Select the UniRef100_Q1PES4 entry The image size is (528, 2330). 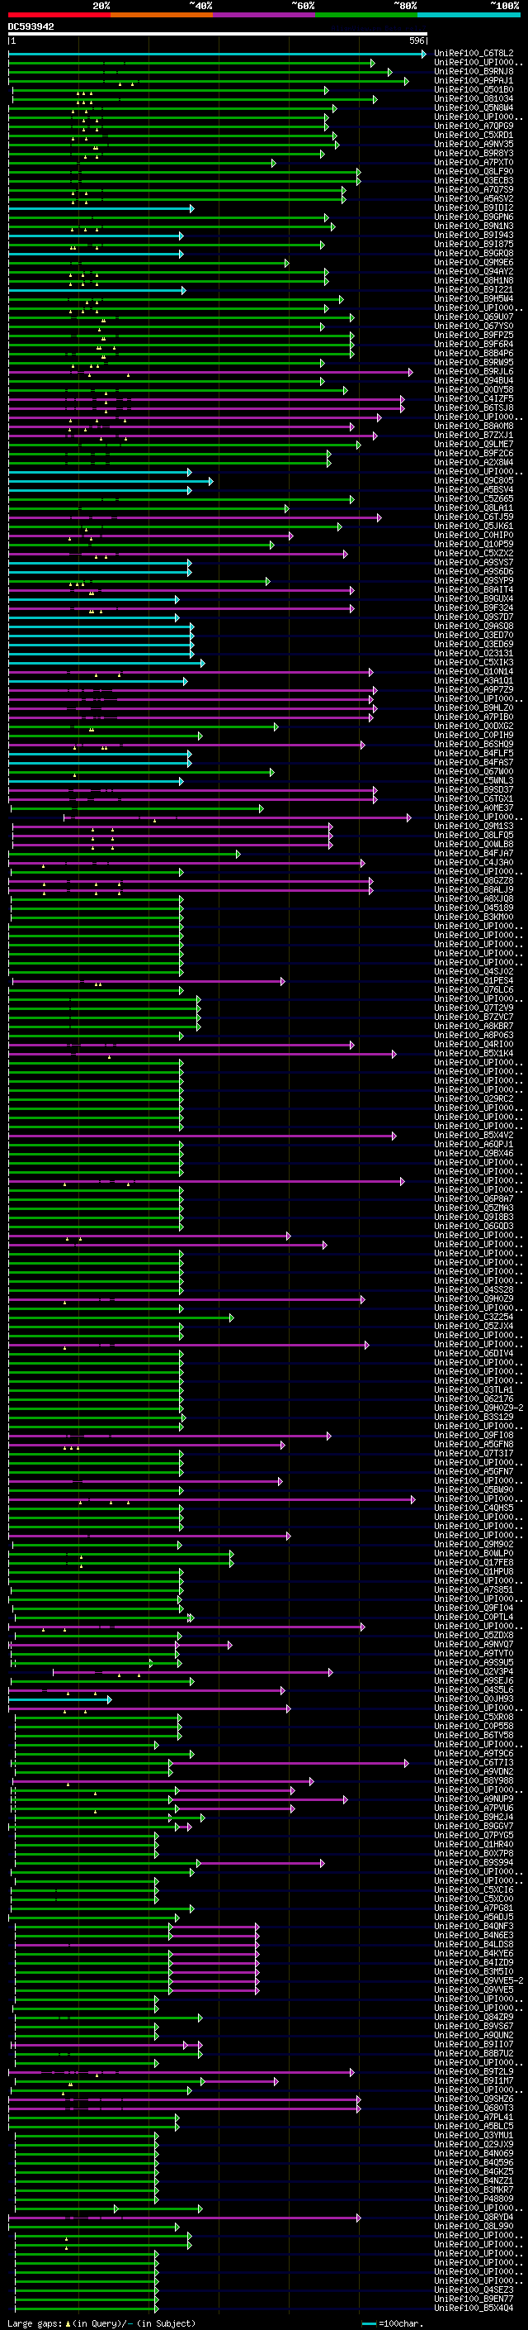474,980
